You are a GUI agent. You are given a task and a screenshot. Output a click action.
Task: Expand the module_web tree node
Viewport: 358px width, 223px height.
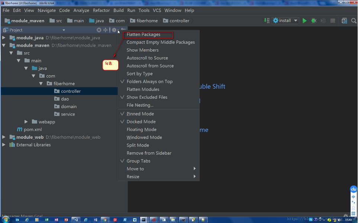[x=4, y=137]
